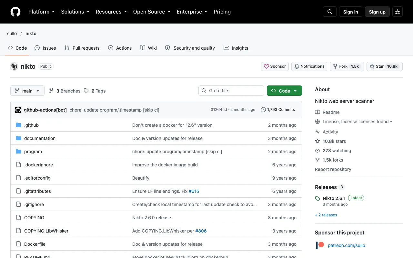413x258 pixels.
Task: Click the Sponsor button
Action: point(275,66)
